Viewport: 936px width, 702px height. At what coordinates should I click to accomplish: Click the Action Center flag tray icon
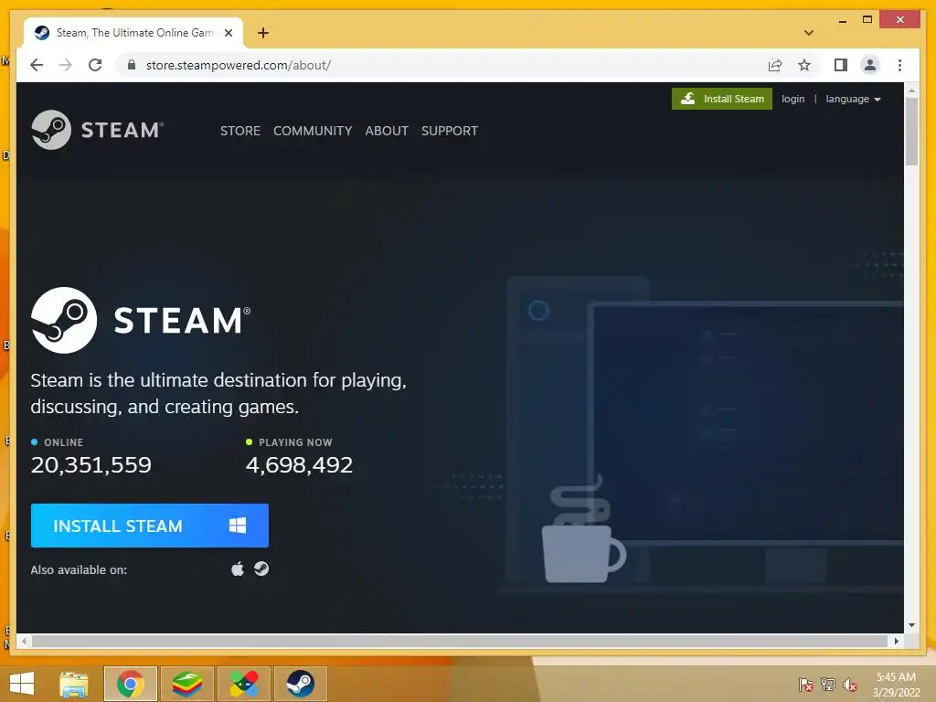(806, 684)
